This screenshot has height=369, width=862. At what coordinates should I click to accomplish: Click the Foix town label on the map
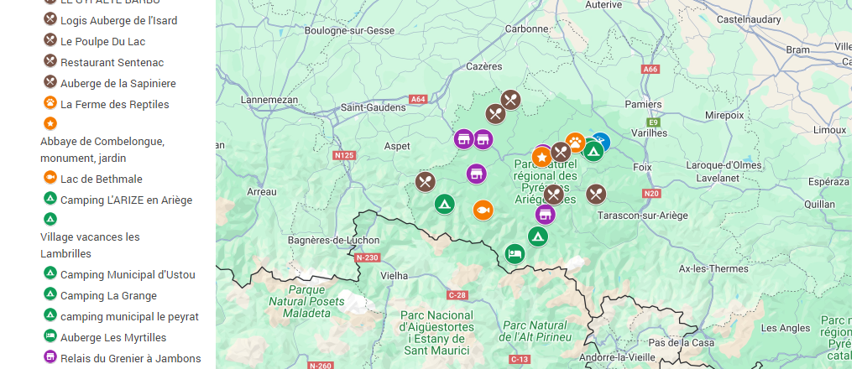(x=642, y=168)
